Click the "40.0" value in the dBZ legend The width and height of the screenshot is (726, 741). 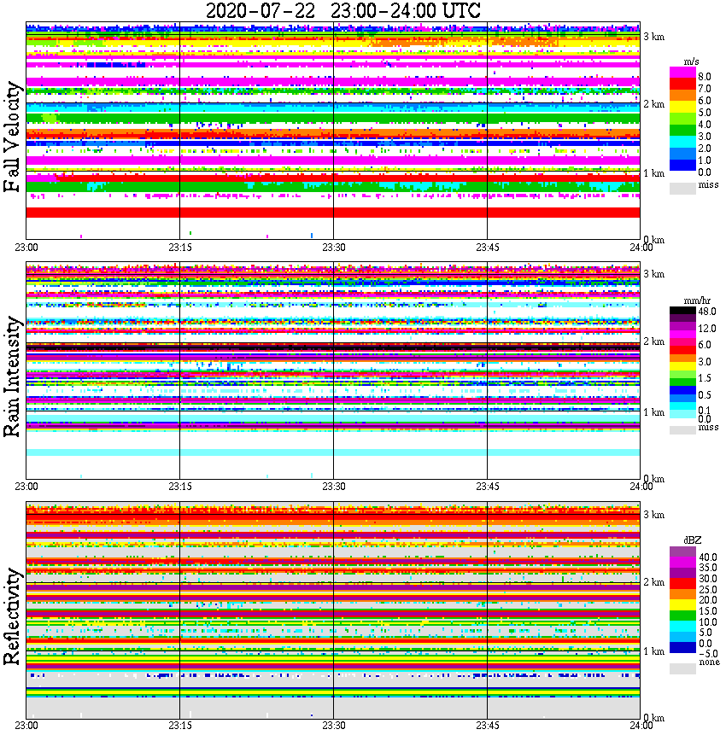coord(708,557)
